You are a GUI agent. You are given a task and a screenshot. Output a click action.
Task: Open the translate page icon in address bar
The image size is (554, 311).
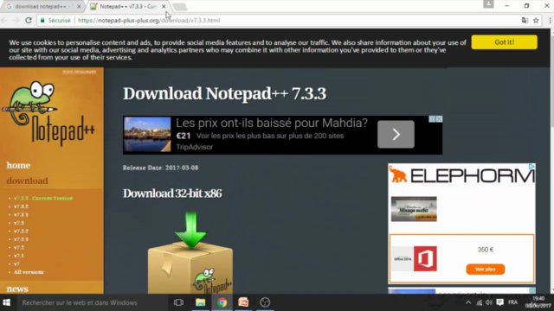(525, 21)
